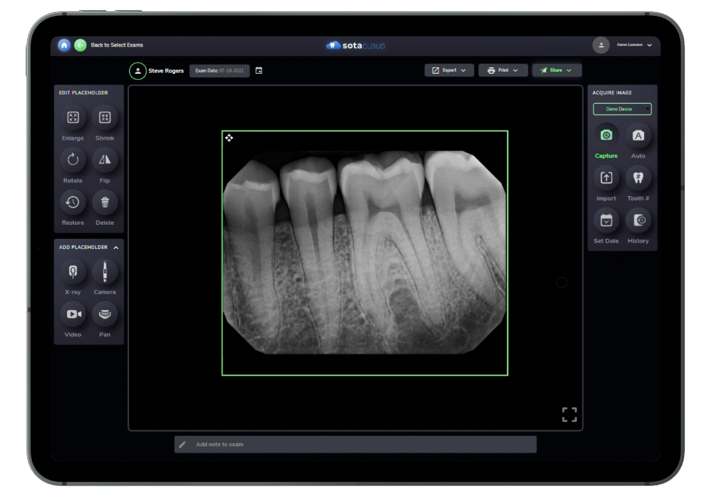The width and height of the screenshot is (710, 497).
Task: Open the Demo Device selector
Action: tap(622, 108)
